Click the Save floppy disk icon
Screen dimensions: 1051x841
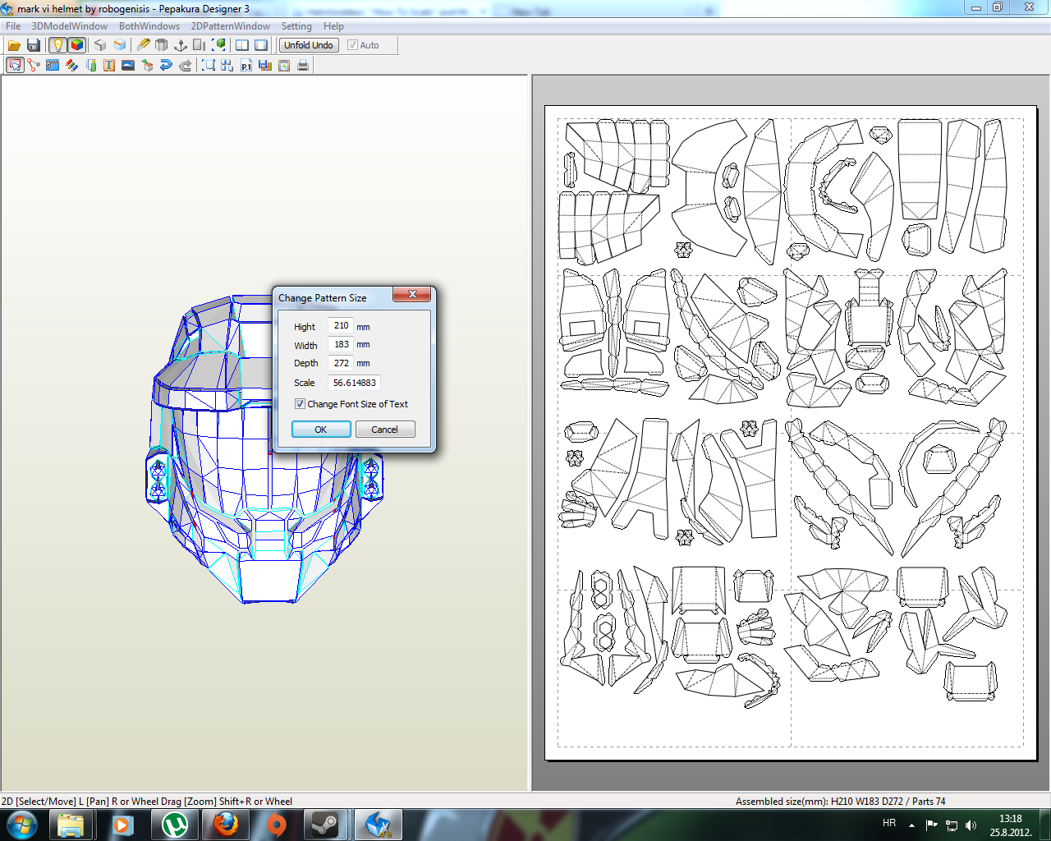34,45
